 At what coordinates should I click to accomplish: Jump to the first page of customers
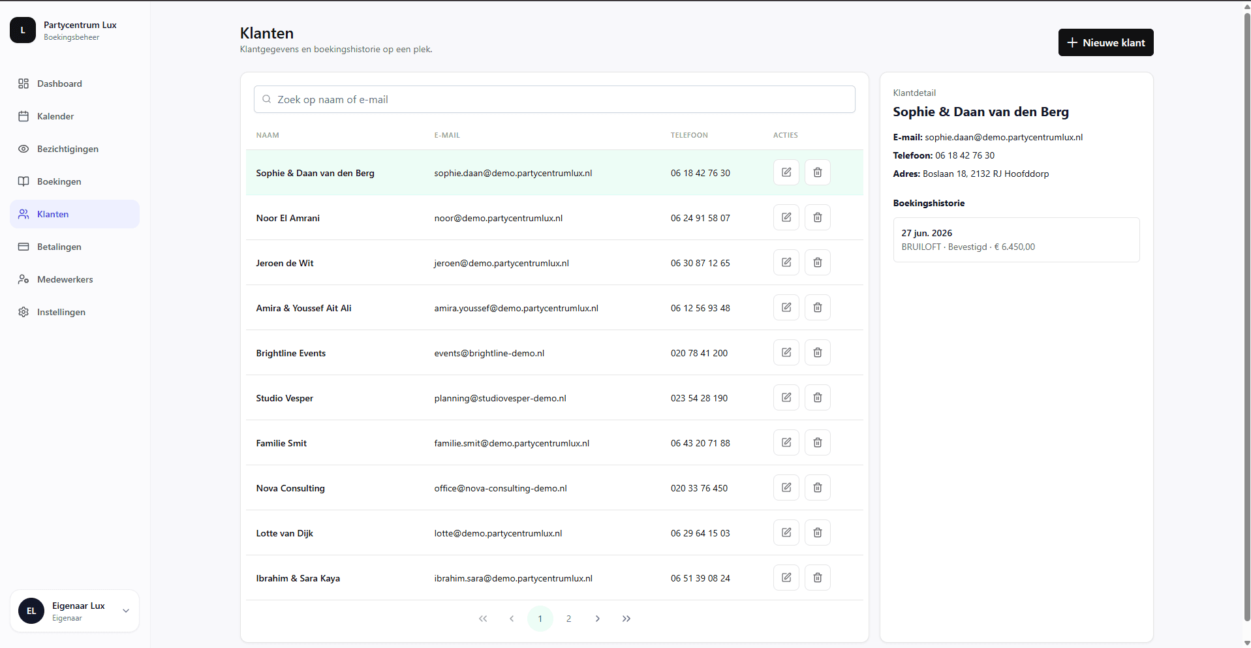[x=483, y=619]
